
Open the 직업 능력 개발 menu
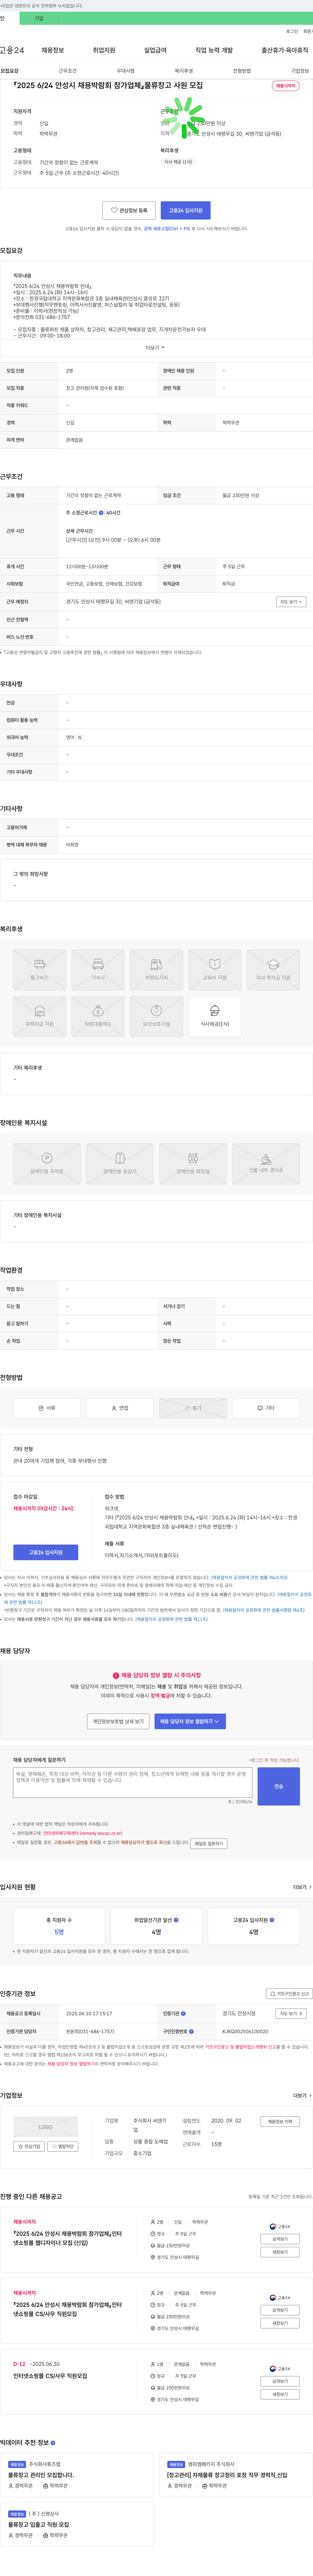tap(214, 50)
